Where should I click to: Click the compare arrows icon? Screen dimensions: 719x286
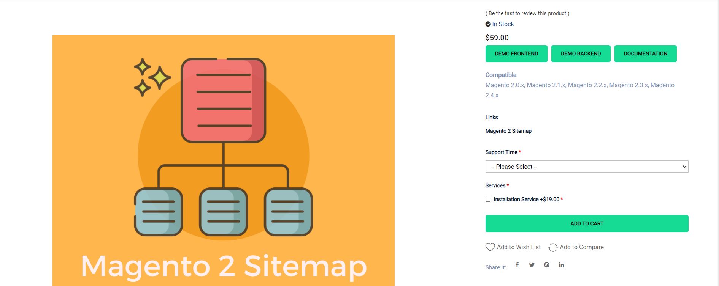click(x=553, y=247)
